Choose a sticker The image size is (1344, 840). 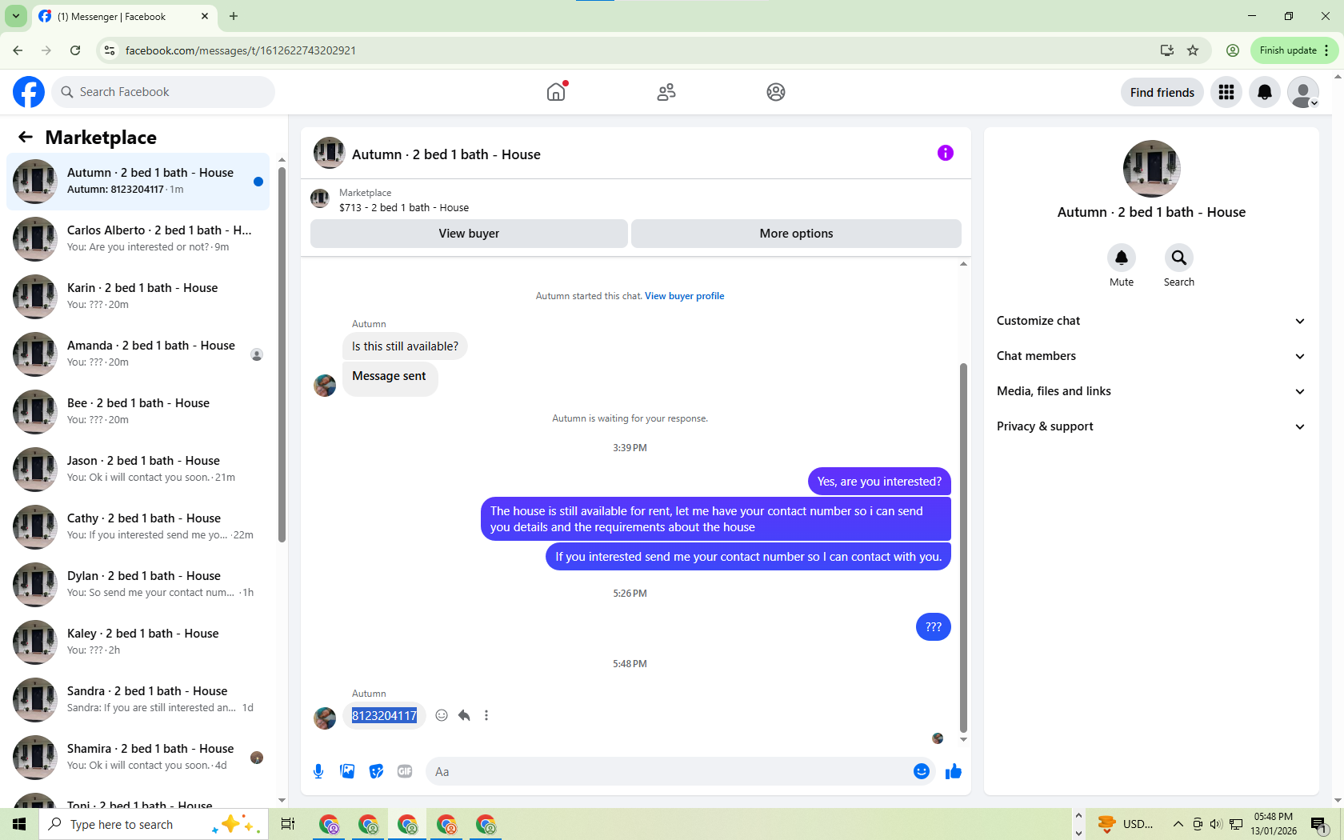(x=376, y=771)
